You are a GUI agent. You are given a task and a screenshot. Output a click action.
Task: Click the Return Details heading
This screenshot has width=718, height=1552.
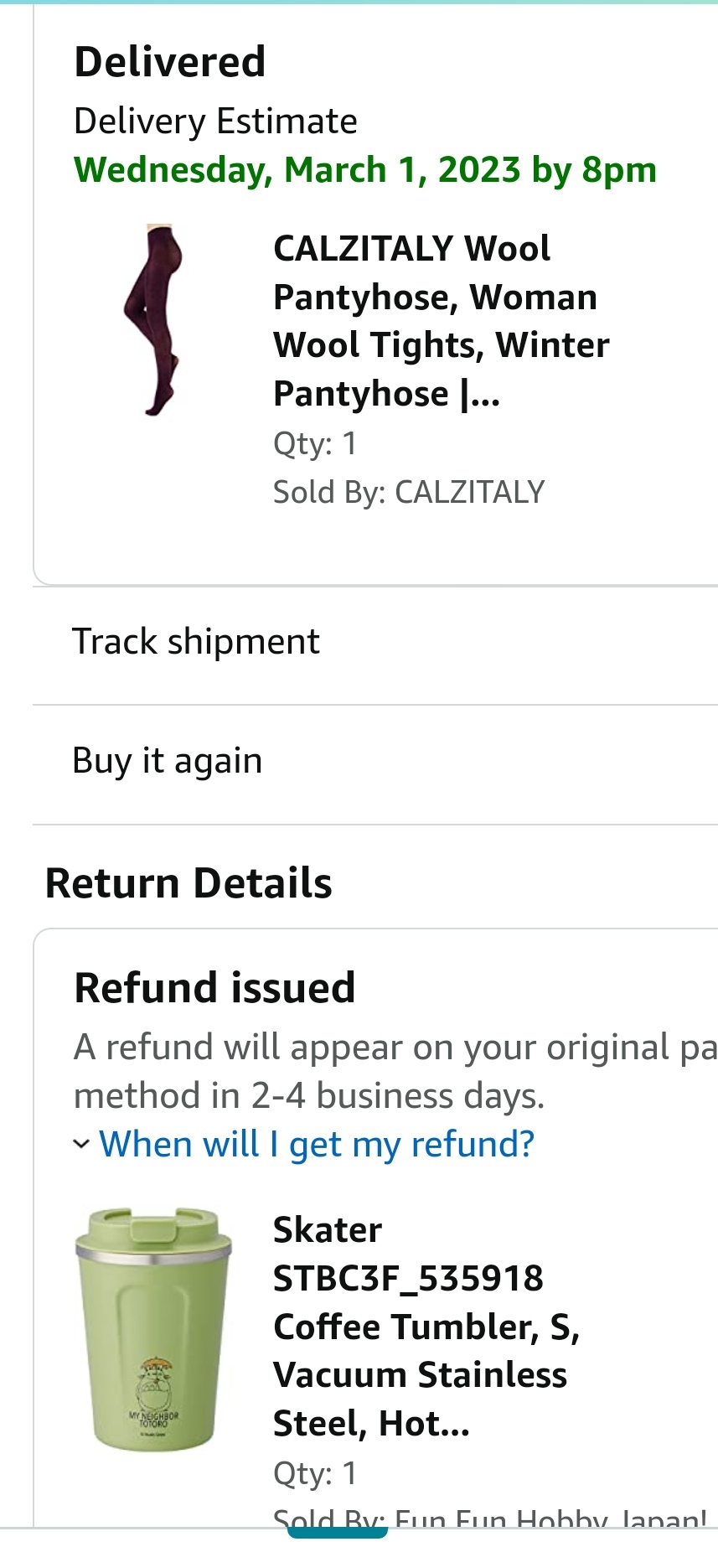(x=189, y=882)
